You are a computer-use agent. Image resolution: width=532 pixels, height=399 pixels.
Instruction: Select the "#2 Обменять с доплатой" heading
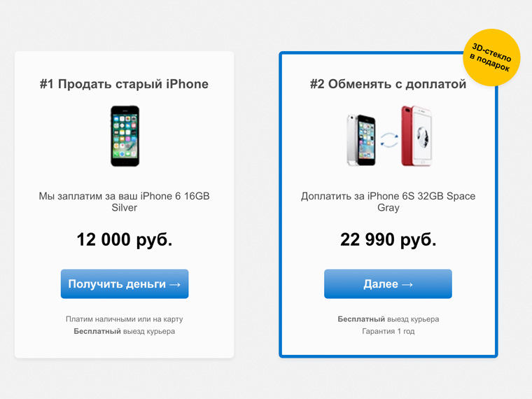(x=388, y=84)
